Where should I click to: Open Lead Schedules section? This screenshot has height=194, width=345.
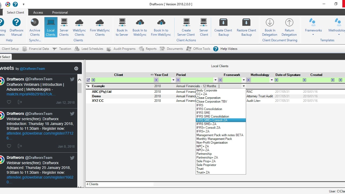pyautogui.click(x=89, y=49)
